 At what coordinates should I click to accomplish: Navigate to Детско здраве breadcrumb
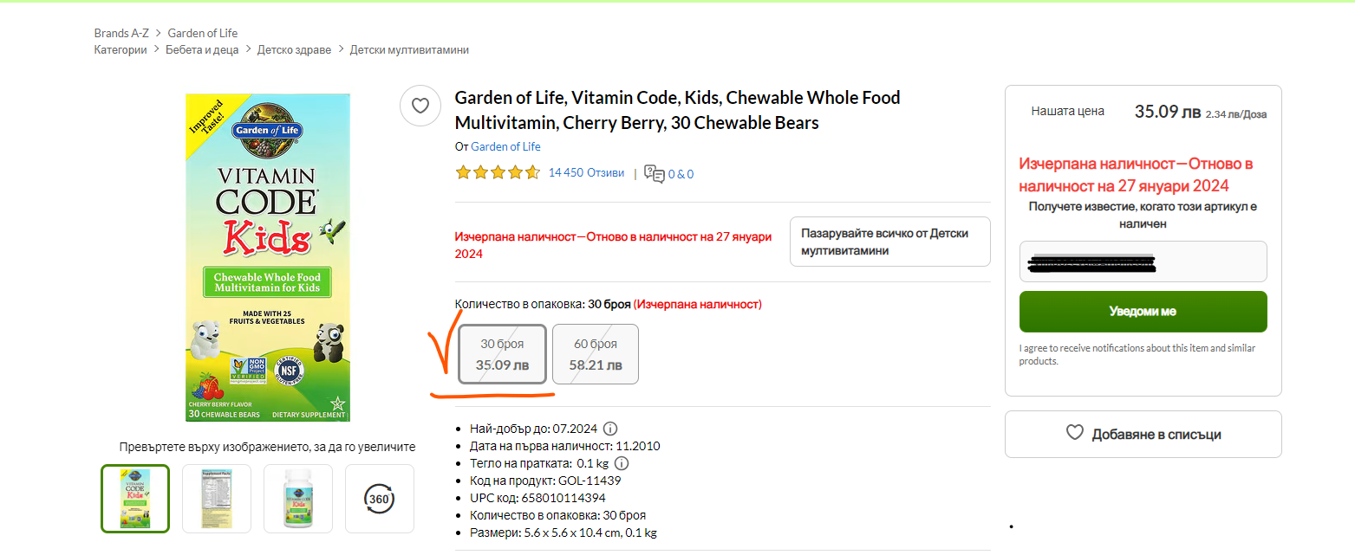click(x=294, y=49)
